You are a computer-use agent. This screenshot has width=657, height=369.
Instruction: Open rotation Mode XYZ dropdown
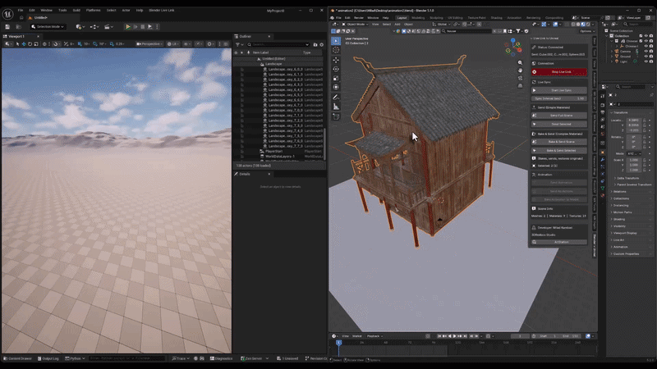[634, 153]
